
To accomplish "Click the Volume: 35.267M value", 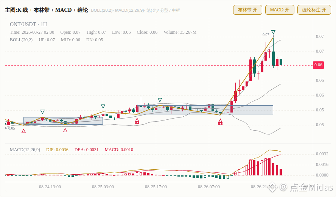I will coord(180,32).
